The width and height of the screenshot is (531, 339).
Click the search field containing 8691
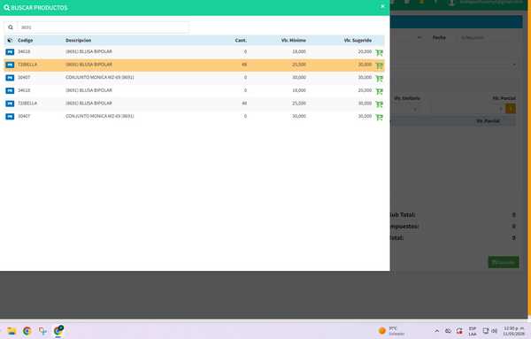click(103, 27)
